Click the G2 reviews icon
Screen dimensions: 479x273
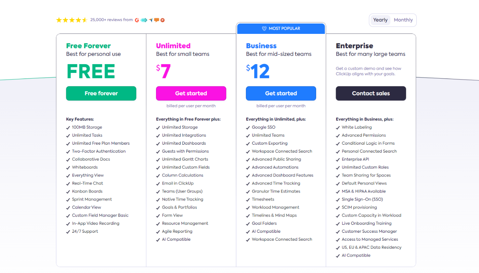point(137,20)
